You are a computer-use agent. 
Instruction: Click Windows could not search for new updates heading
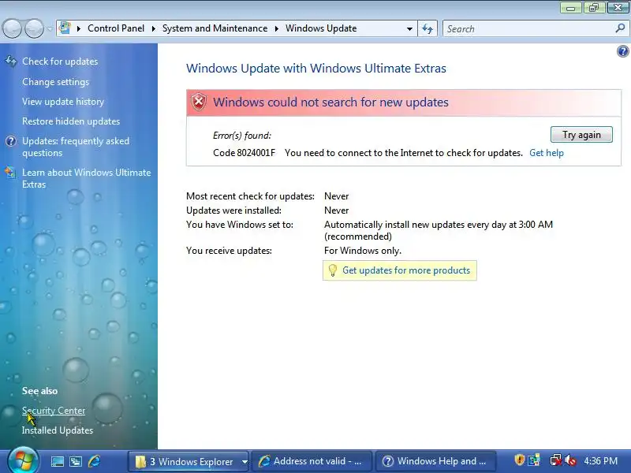pyautogui.click(x=330, y=102)
